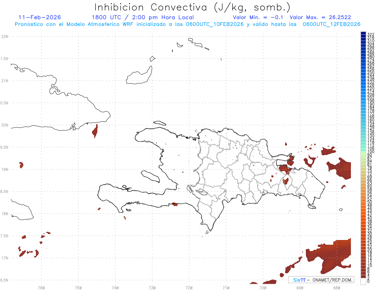Click the '69W' longitude label
378x292 pixels.
(x=300, y=288)
